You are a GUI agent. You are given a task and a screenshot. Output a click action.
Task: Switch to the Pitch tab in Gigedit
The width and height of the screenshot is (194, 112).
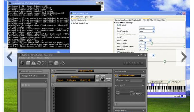pyautogui.click(x=159, y=20)
